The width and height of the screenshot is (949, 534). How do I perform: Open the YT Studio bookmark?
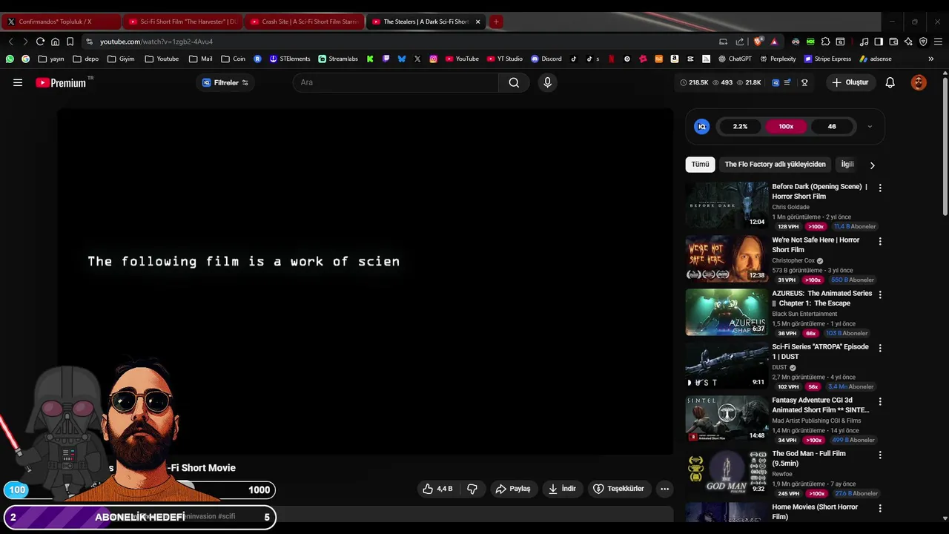coord(505,59)
